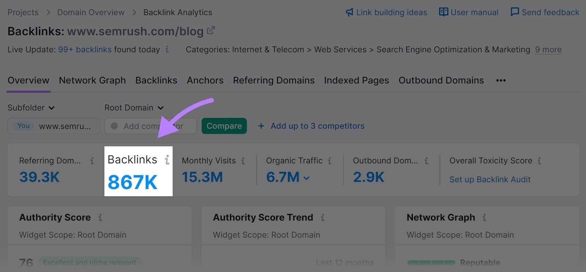Switch to the Anchors tab
The image size is (586, 272).
[205, 80]
